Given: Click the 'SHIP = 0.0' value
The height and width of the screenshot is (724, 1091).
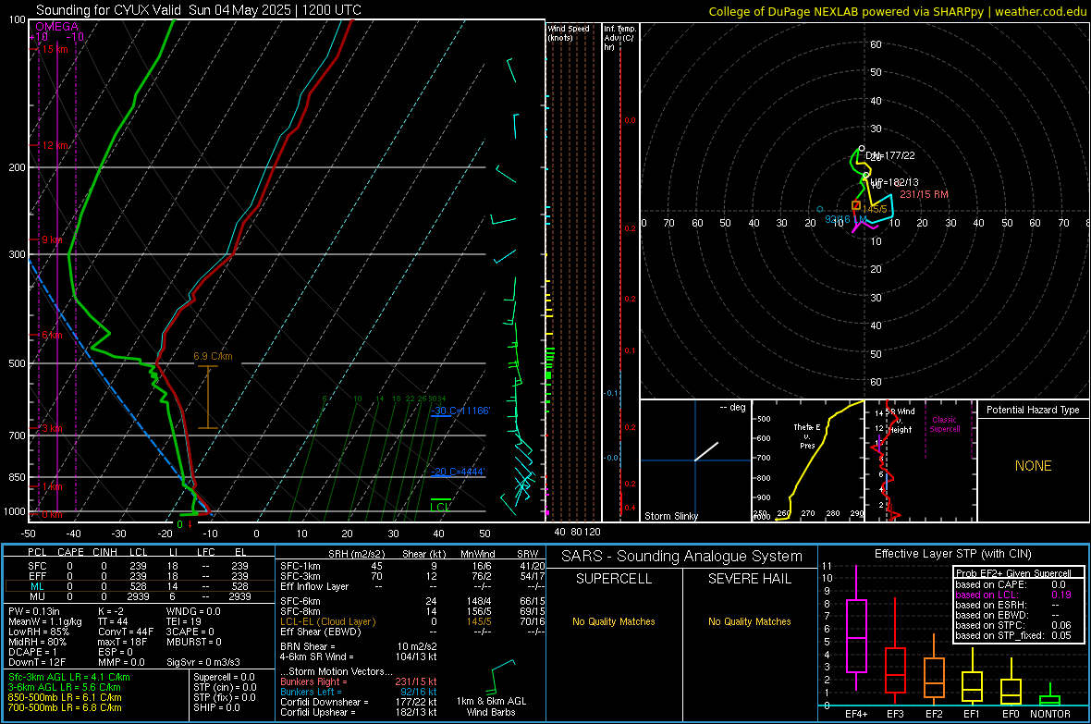Looking at the screenshot, I should point(216,707).
